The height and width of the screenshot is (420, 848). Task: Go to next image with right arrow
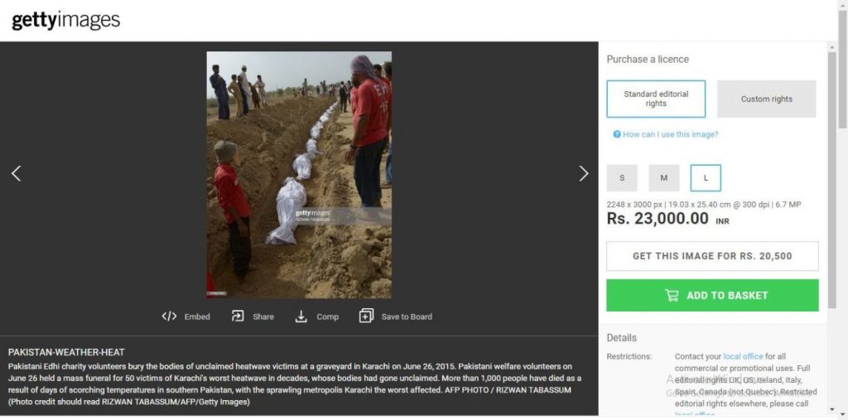click(x=584, y=173)
